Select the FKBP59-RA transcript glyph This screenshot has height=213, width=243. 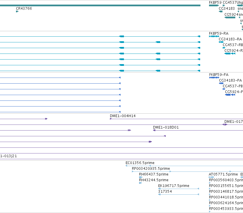tap(214, 36)
